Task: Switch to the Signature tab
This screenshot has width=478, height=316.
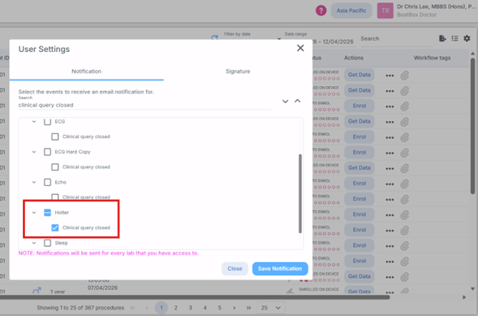Action: [x=238, y=71]
